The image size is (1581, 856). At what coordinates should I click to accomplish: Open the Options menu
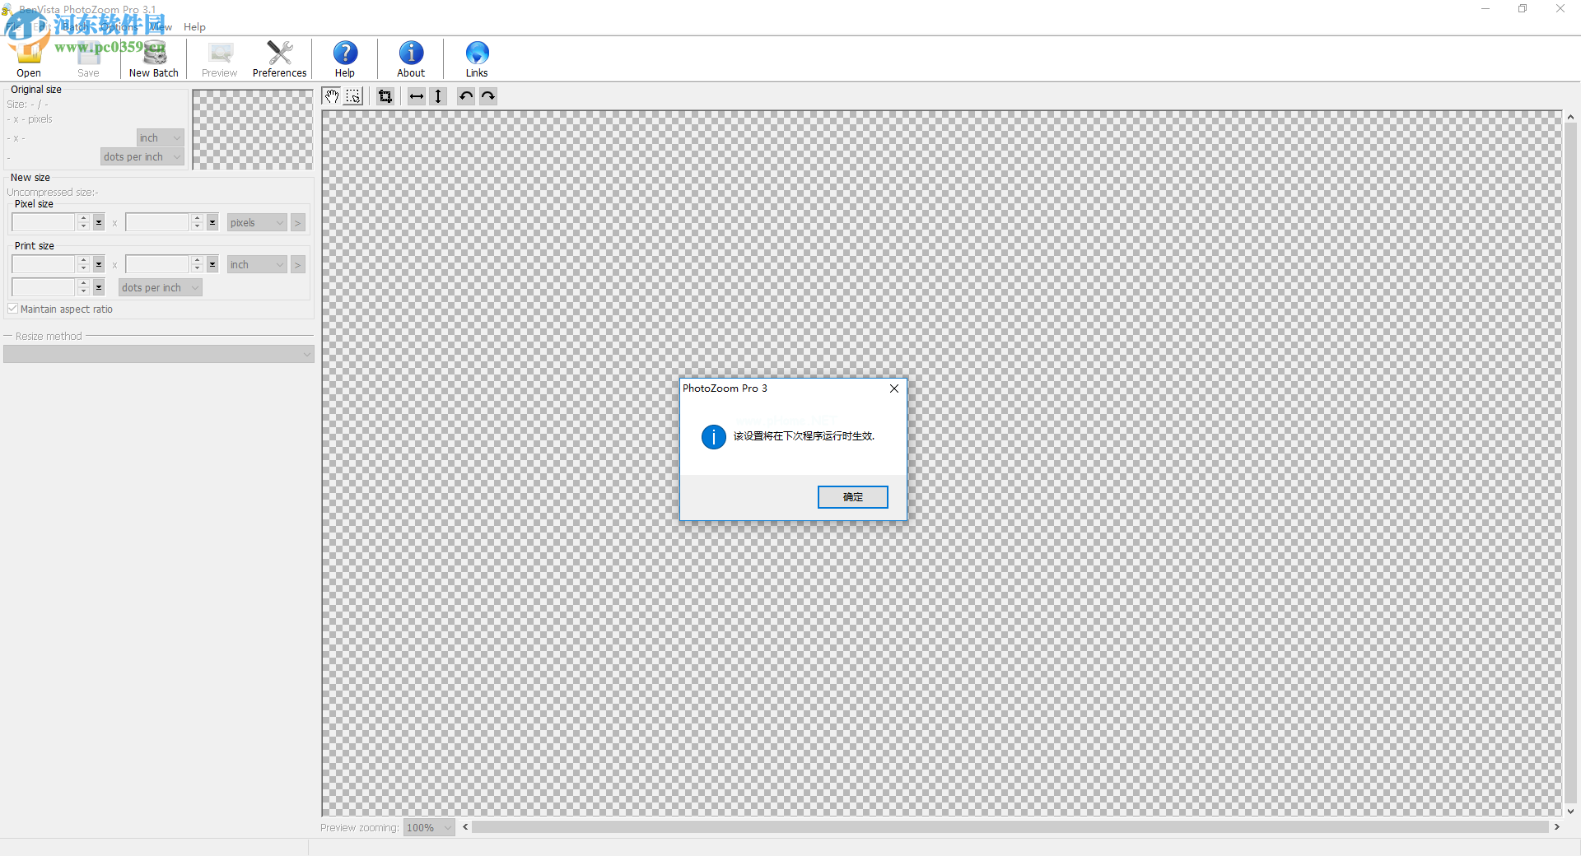point(120,27)
